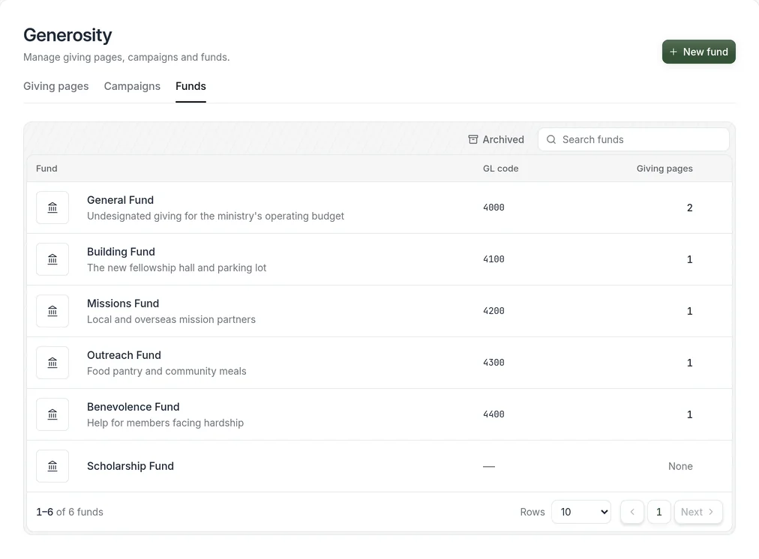The height and width of the screenshot is (559, 759).
Task: Click the GL code column header
Action: [x=500, y=169]
